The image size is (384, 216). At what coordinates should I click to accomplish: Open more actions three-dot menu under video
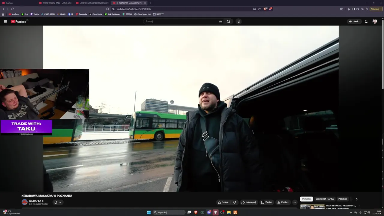295,202
